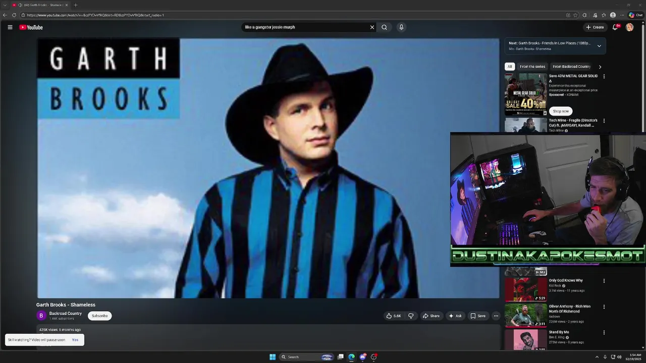646x363 pixels.
Task: Open Task View on the taskbar
Action: coord(341,357)
